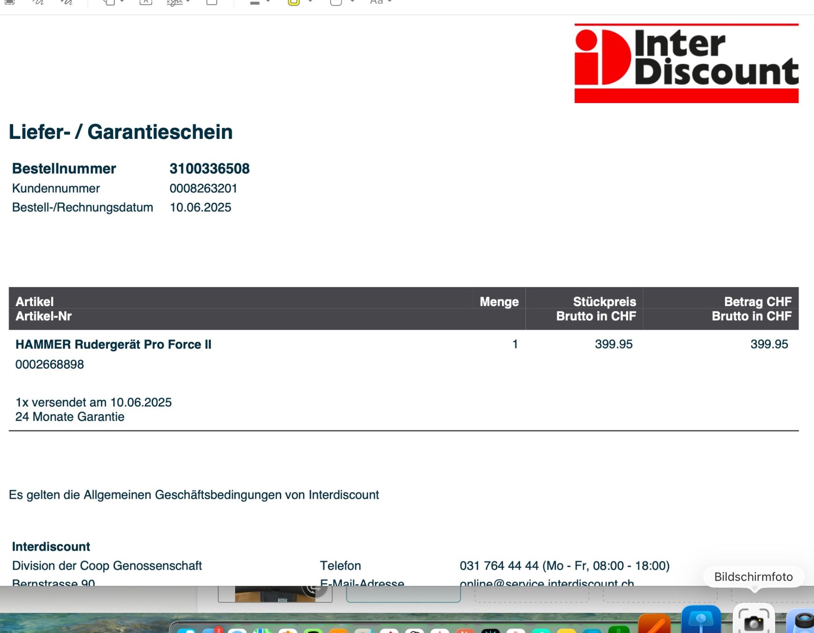Launch Keynote from the Dock
This screenshot has height=633, width=814.
701,619
